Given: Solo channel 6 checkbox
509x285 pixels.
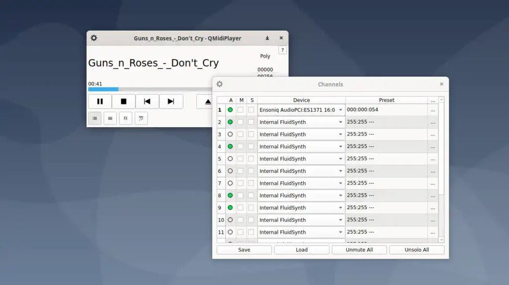Looking at the screenshot, I should coord(251,171).
